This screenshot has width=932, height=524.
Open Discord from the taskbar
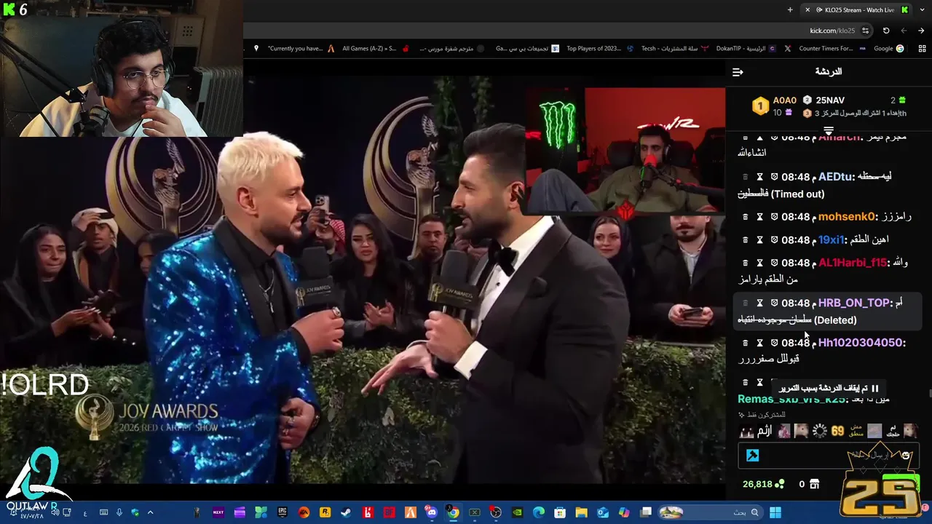click(x=432, y=512)
